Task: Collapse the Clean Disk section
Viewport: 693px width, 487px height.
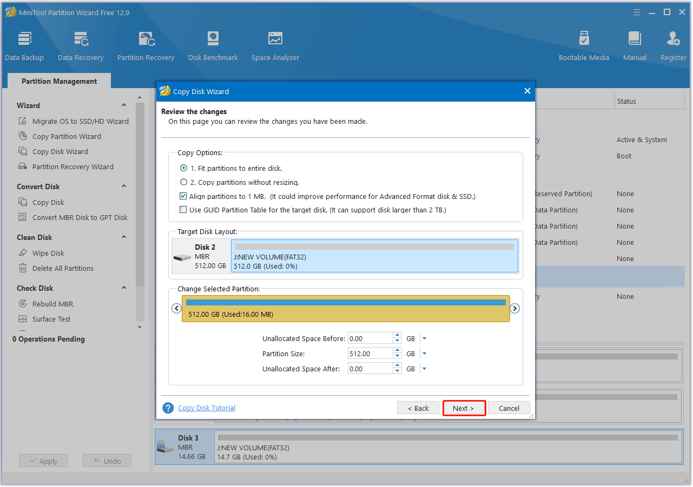Action: pyautogui.click(x=124, y=237)
